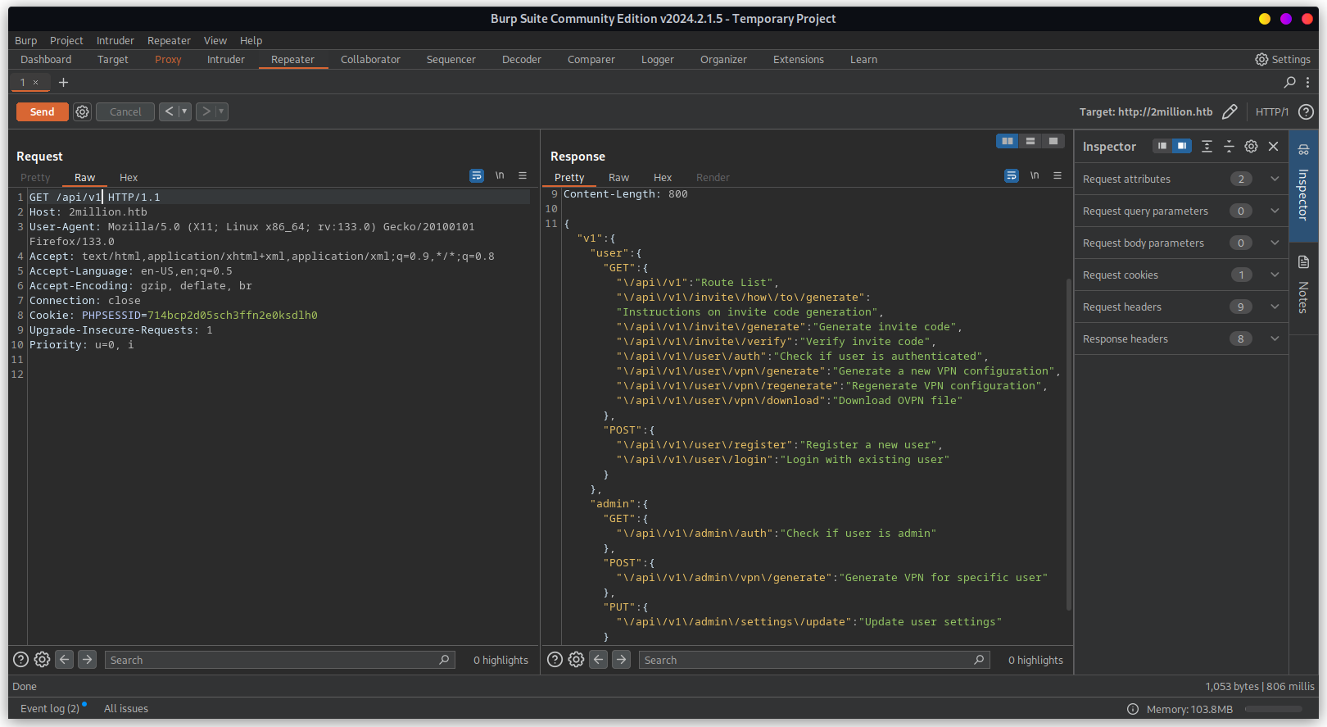The height and width of the screenshot is (727, 1327).
Task: Toggle request non-printable characters \n
Action: click(500, 175)
